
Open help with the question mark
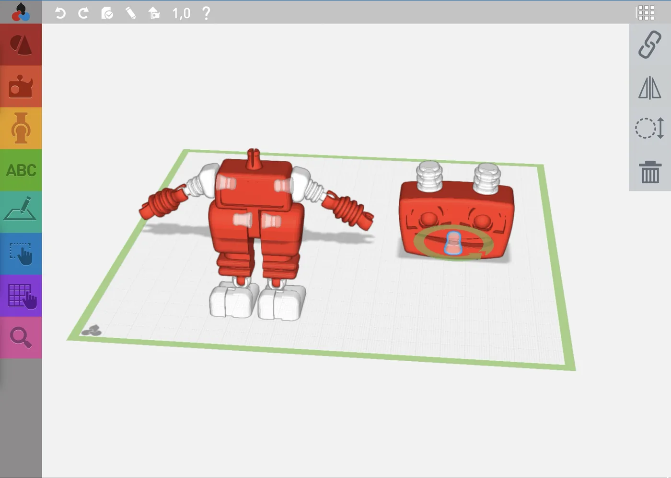206,13
